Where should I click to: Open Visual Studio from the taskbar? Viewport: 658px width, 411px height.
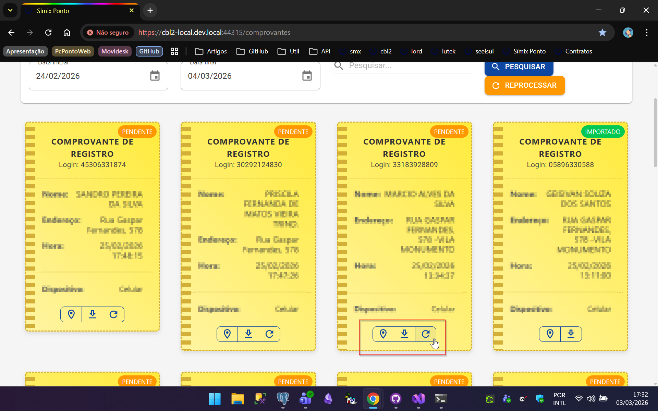(418, 399)
